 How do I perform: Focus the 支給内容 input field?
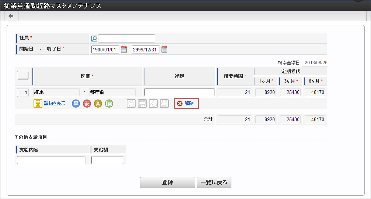[x=51, y=160]
